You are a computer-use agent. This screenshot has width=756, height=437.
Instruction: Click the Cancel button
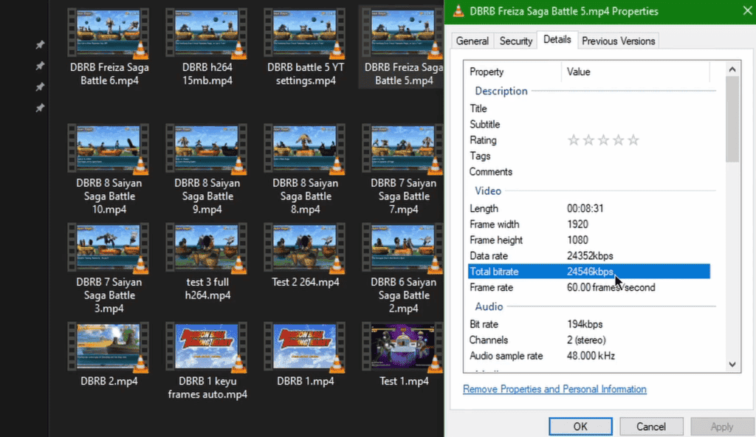pyautogui.click(x=651, y=427)
